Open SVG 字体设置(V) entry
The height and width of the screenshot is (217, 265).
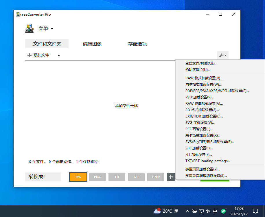pos(220,122)
